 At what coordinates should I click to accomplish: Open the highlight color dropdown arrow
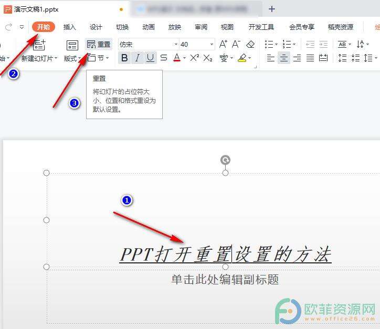coord(249,58)
